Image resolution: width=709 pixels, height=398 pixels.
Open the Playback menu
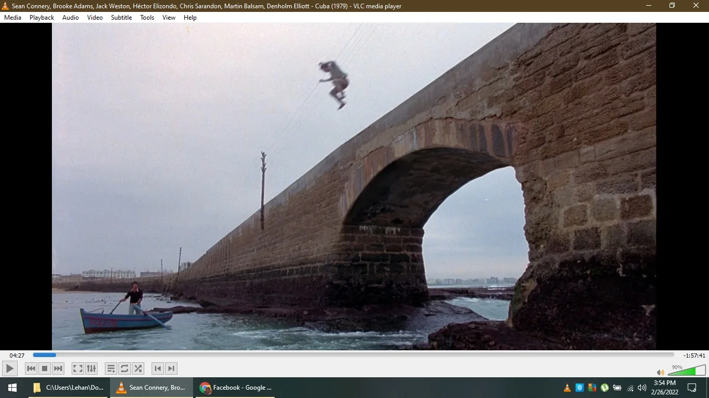tap(42, 18)
